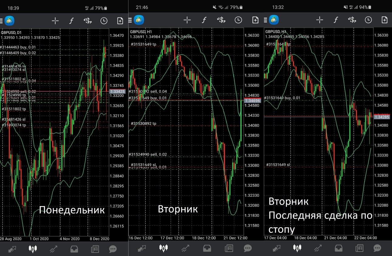Viewport: 392px width, 256px height.
Task: Open News tab in the 18:39 screen
Action: tap(95, 249)
